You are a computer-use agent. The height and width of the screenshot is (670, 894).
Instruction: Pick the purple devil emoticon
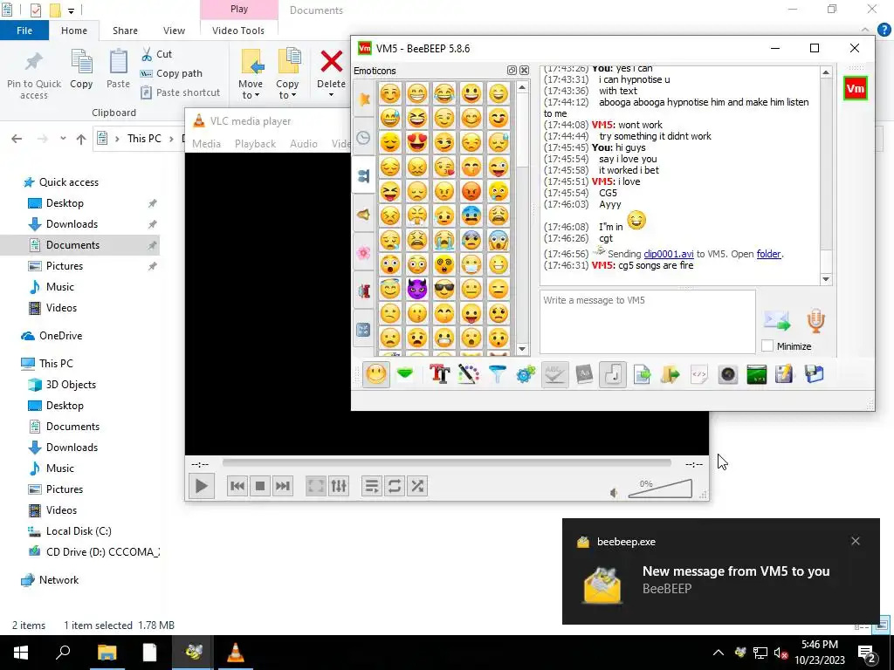coord(417,289)
